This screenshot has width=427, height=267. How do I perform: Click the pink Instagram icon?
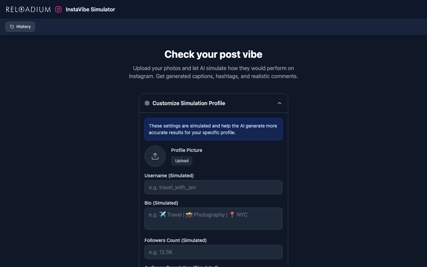pos(58,9)
